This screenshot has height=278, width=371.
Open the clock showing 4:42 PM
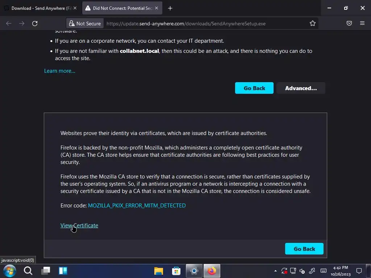[x=341, y=271]
